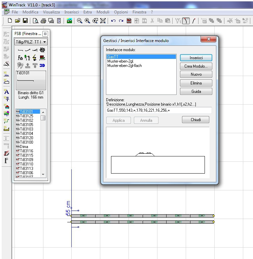253x259 pixels.
Task: Select the curved track symbol in the FSB panel
Action: pyautogui.click(x=28, y=50)
